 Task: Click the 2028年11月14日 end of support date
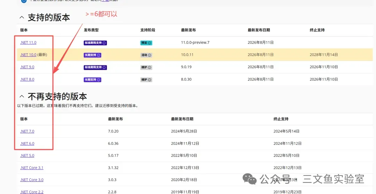pyautogui.click(x=324, y=55)
